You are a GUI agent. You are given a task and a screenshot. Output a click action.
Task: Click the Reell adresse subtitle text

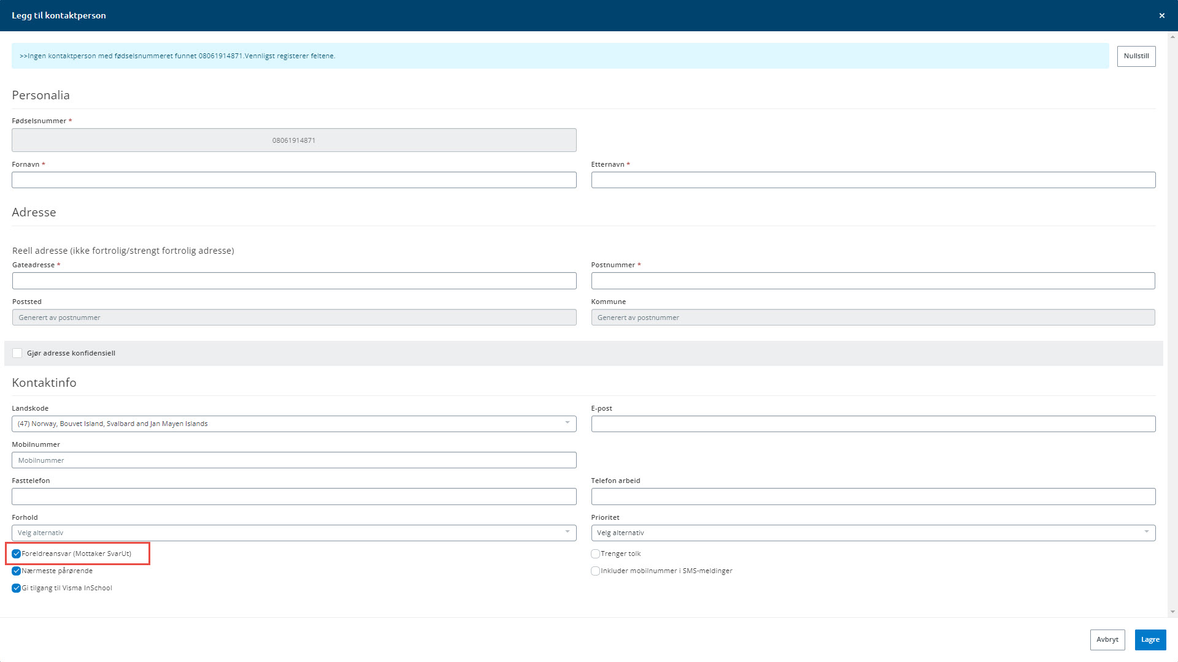123,251
